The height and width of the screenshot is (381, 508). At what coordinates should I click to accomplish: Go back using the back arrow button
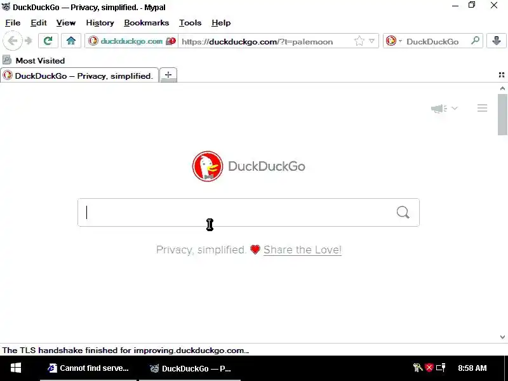[12, 41]
